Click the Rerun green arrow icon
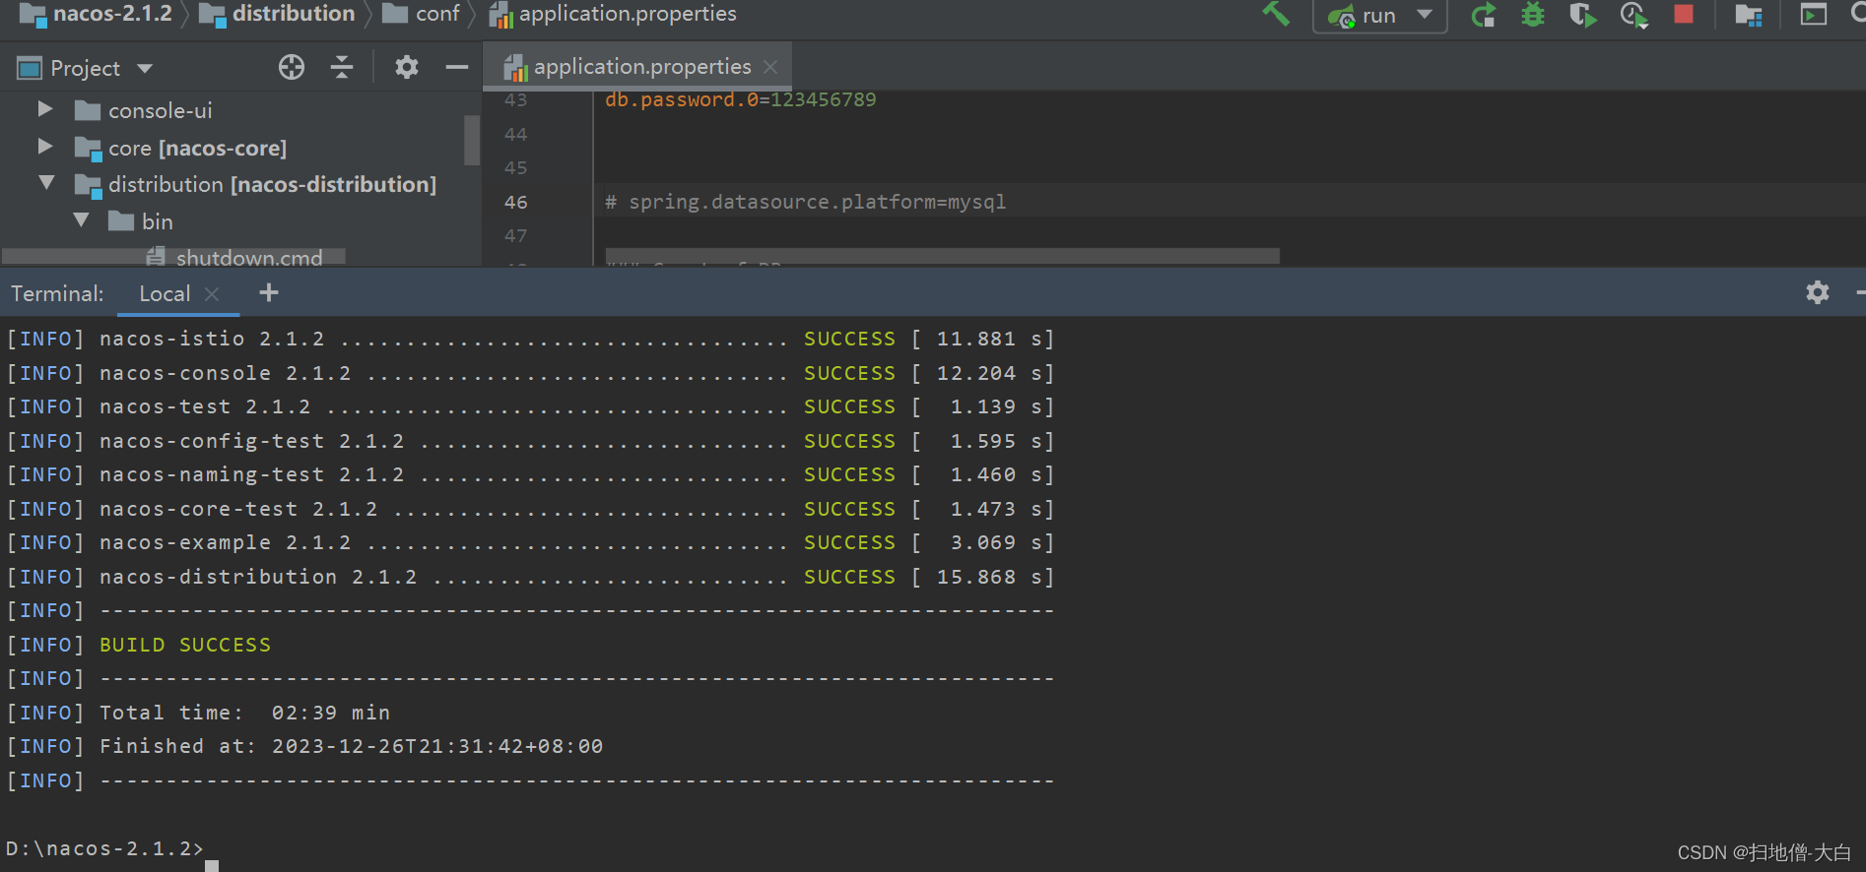This screenshot has height=872, width=1866. click(x=1483, y=15)
